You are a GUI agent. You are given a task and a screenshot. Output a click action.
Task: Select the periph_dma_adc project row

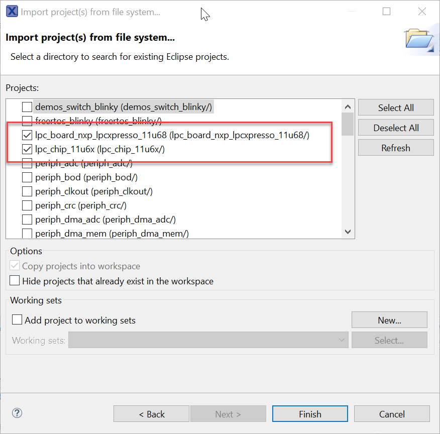(x=105, y=220)
